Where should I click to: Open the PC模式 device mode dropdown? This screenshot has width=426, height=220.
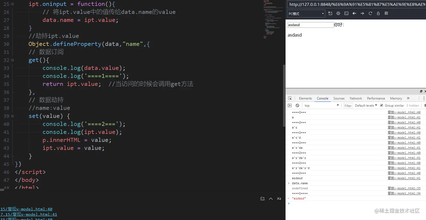(x=306, y=14)
